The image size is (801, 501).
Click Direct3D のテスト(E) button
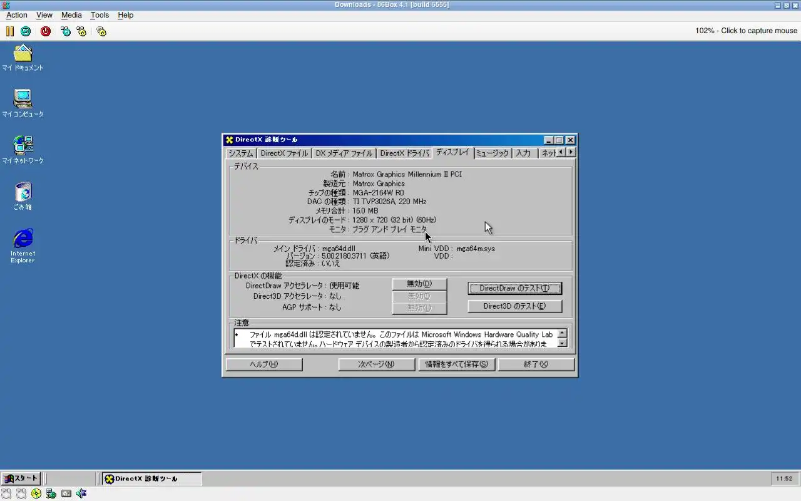coord(514,306)
